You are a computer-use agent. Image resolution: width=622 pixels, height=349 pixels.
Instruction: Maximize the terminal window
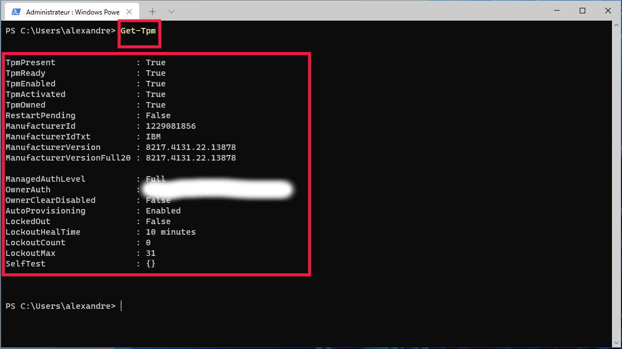(x=582, y=11)
